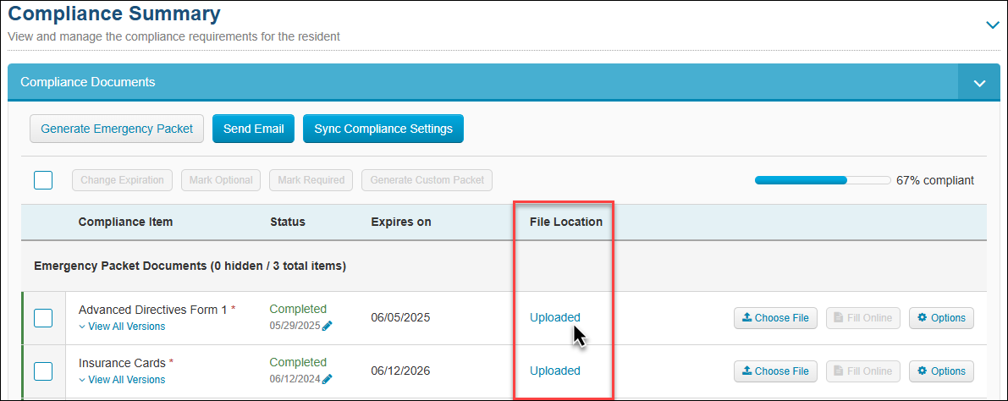This screenshot has width=1008, height=401.
Task: Collapse the Compliance Documents panel chevron
Action: point(979,83)
